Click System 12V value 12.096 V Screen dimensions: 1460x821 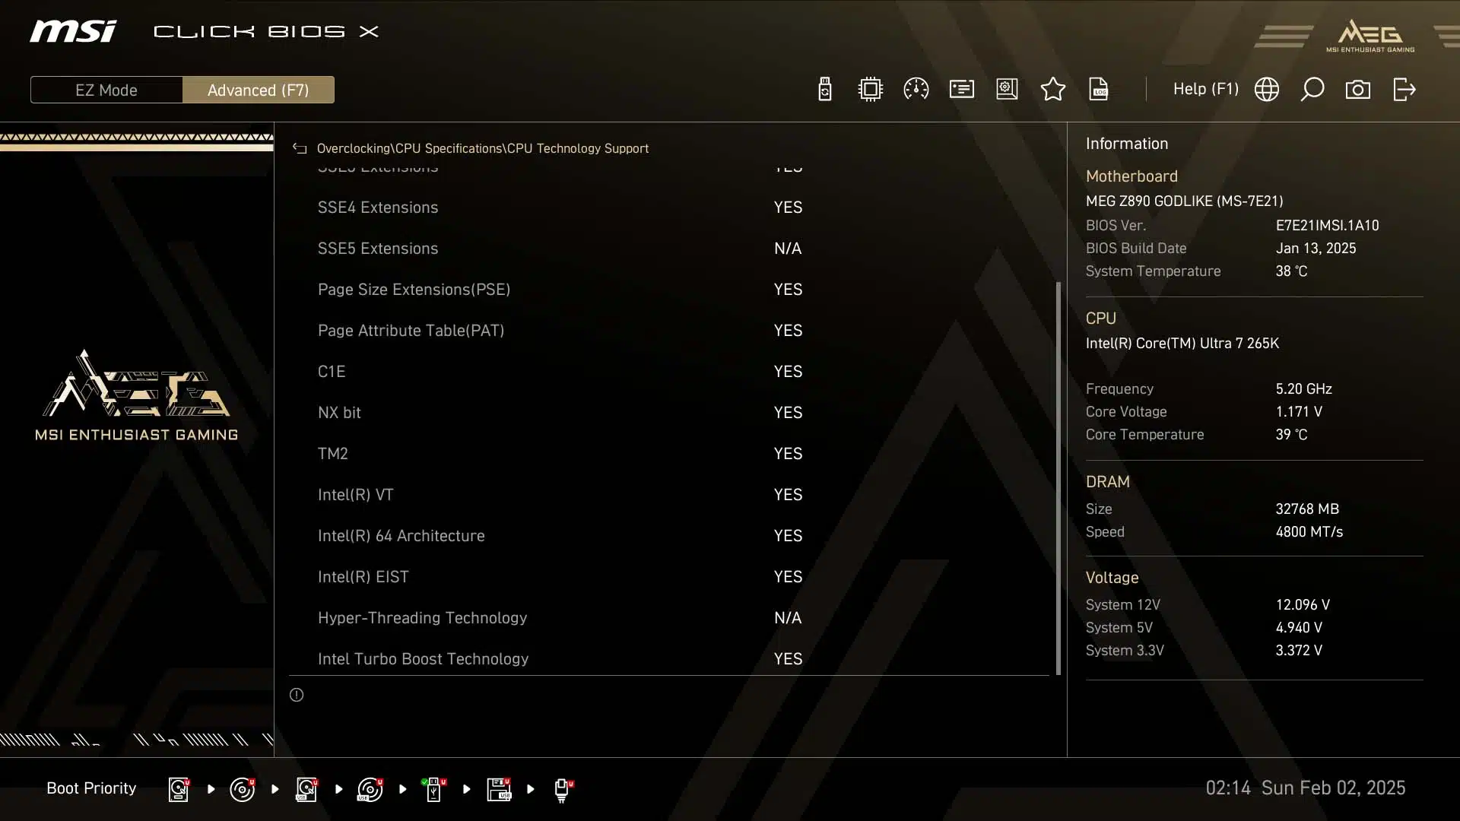point(1303,605)
